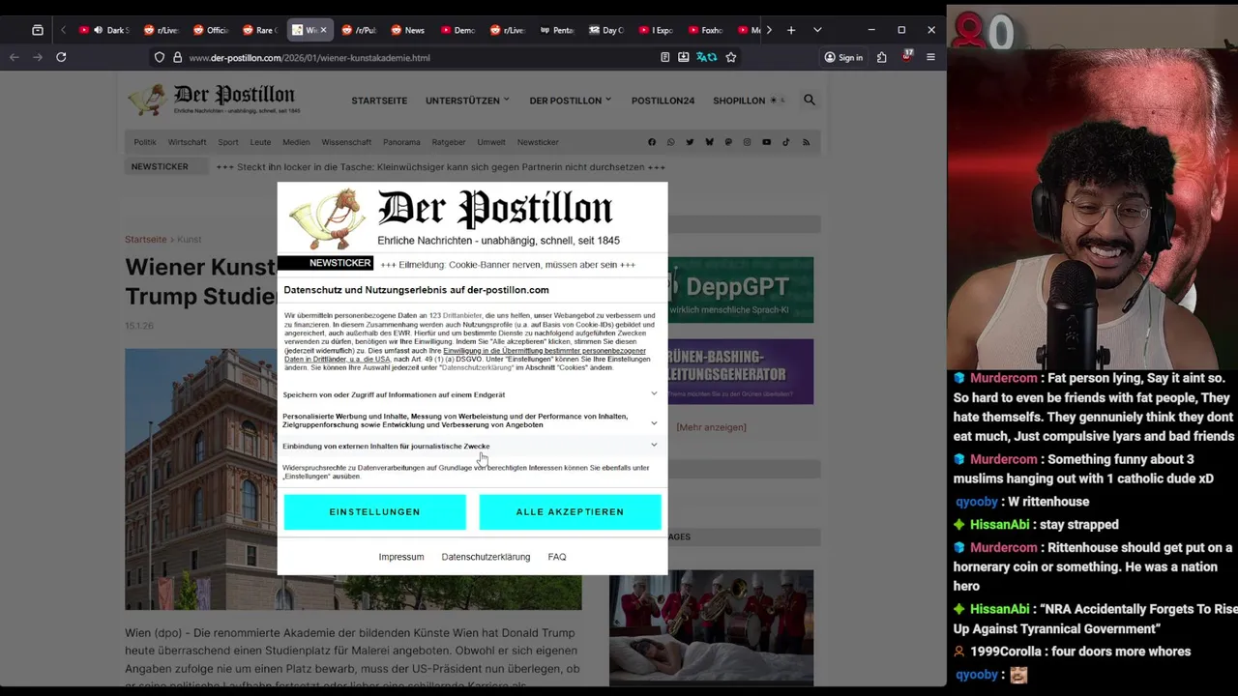
Task: Open the browser hamburger menu
Action: pos(930,57)
